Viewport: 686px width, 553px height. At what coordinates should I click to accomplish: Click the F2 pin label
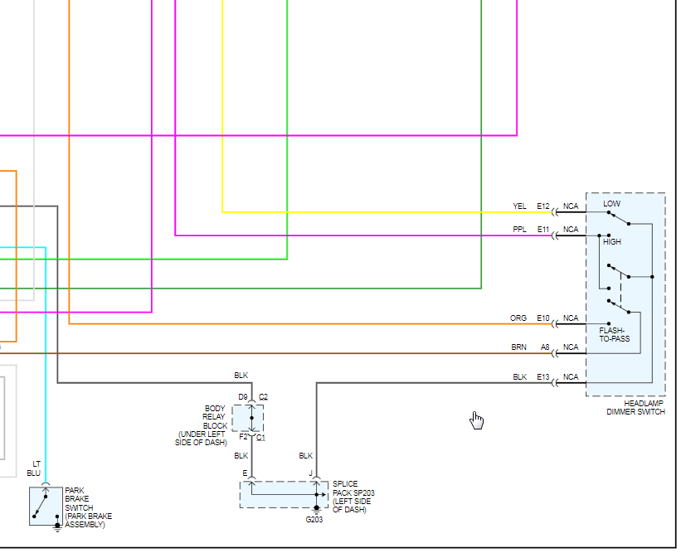coord(243,437)
